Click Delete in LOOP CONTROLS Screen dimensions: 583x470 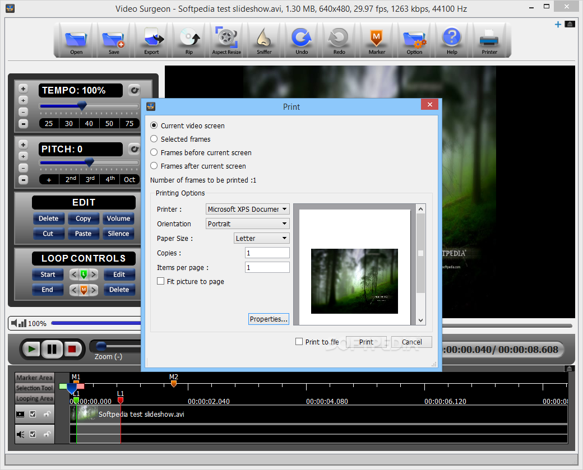click(x=119, y=290)
